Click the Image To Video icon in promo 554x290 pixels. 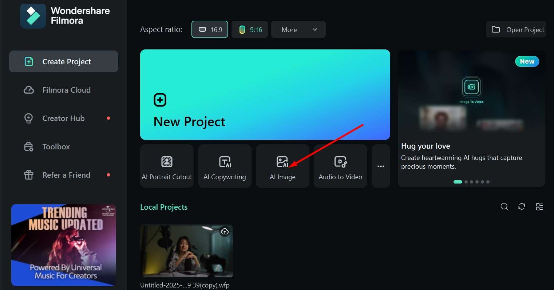pyautogui.click(x=471, y=87)
